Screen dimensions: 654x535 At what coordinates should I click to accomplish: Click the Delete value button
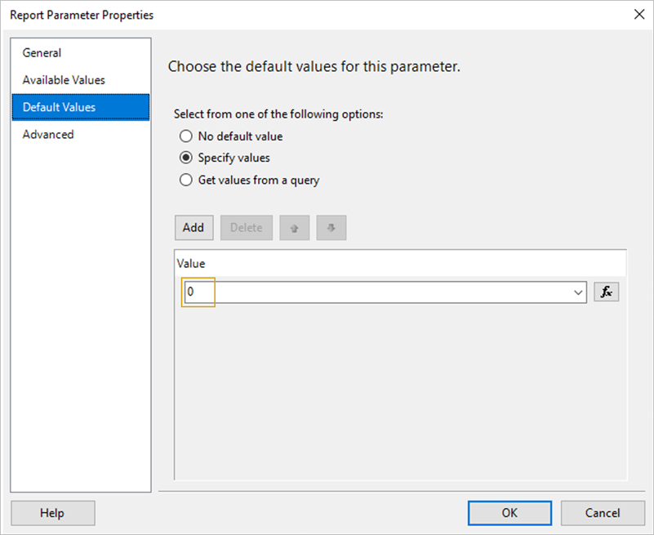[247, 228]
